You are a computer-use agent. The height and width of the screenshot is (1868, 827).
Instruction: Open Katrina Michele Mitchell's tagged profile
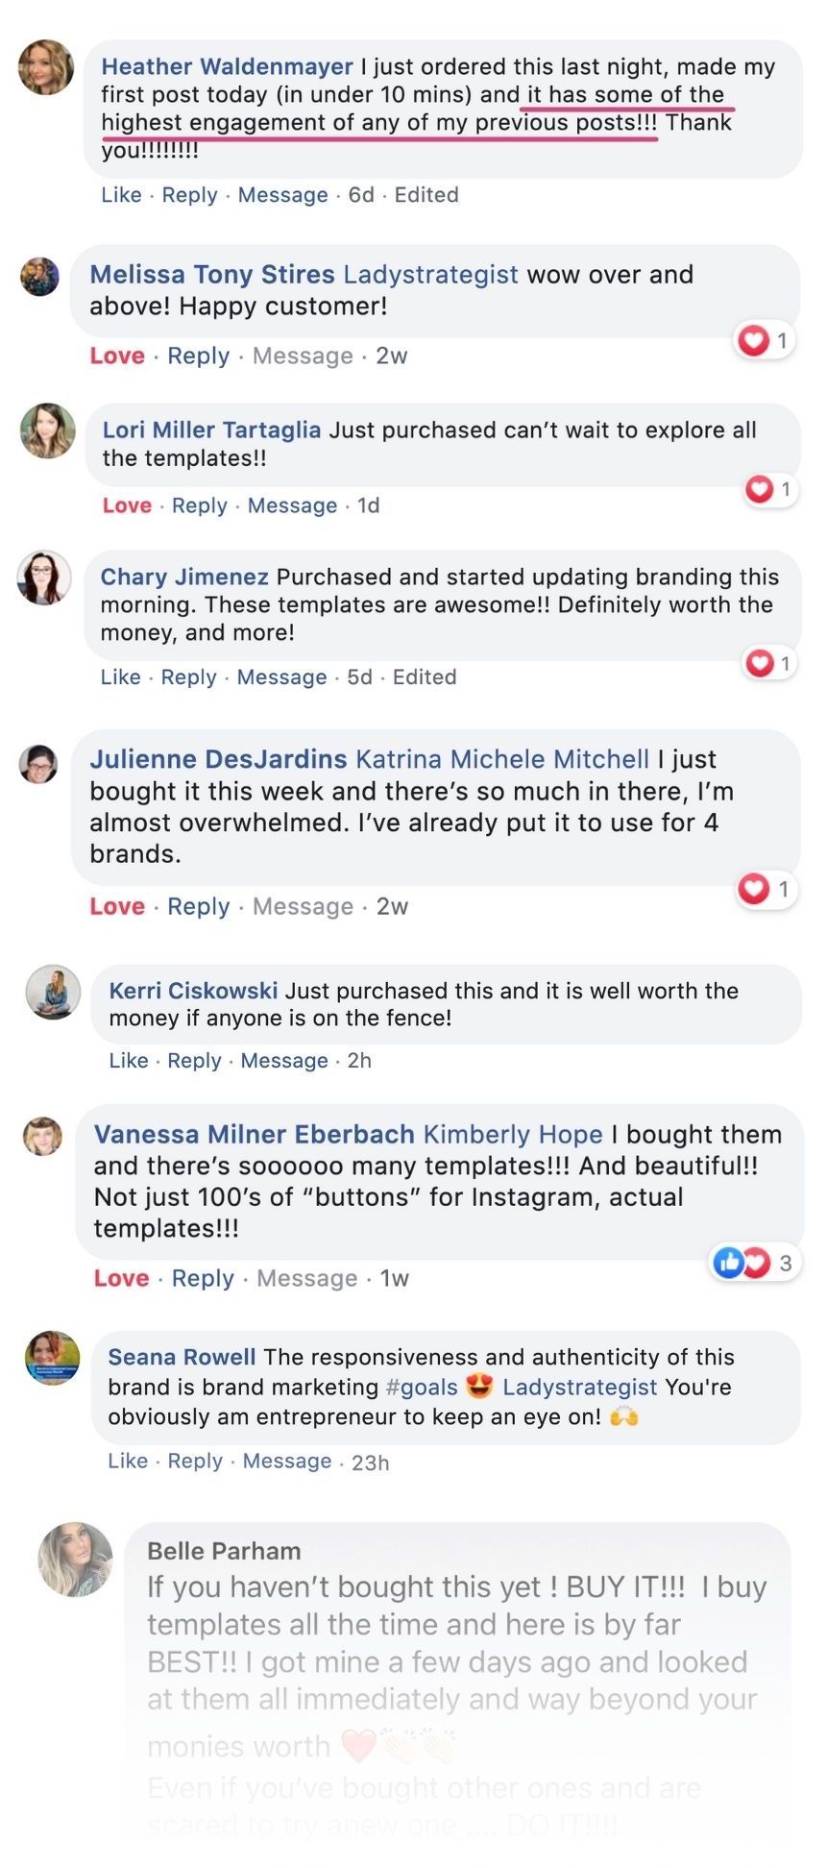pos(502,759)
